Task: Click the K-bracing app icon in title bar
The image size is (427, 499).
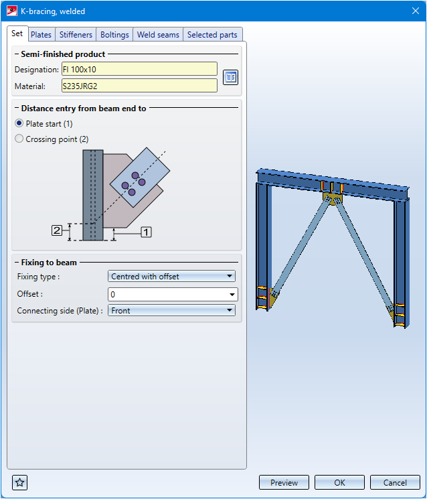Action: 12,11
